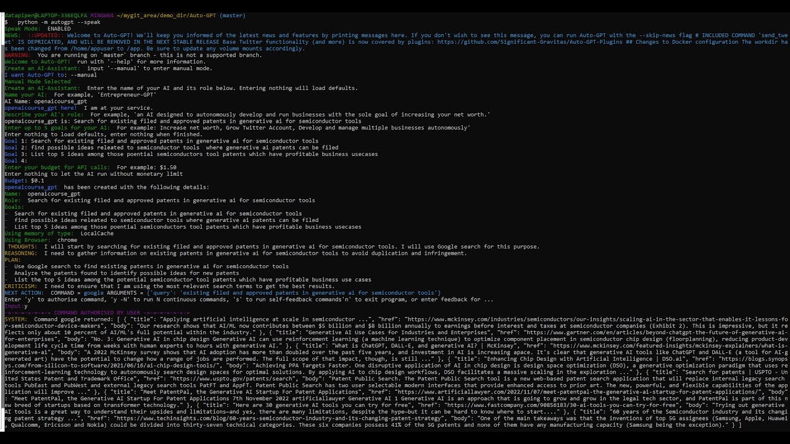Screen dimensions: 790x444
Task: Click the 'Name your AI:' label
Action: 26,95
